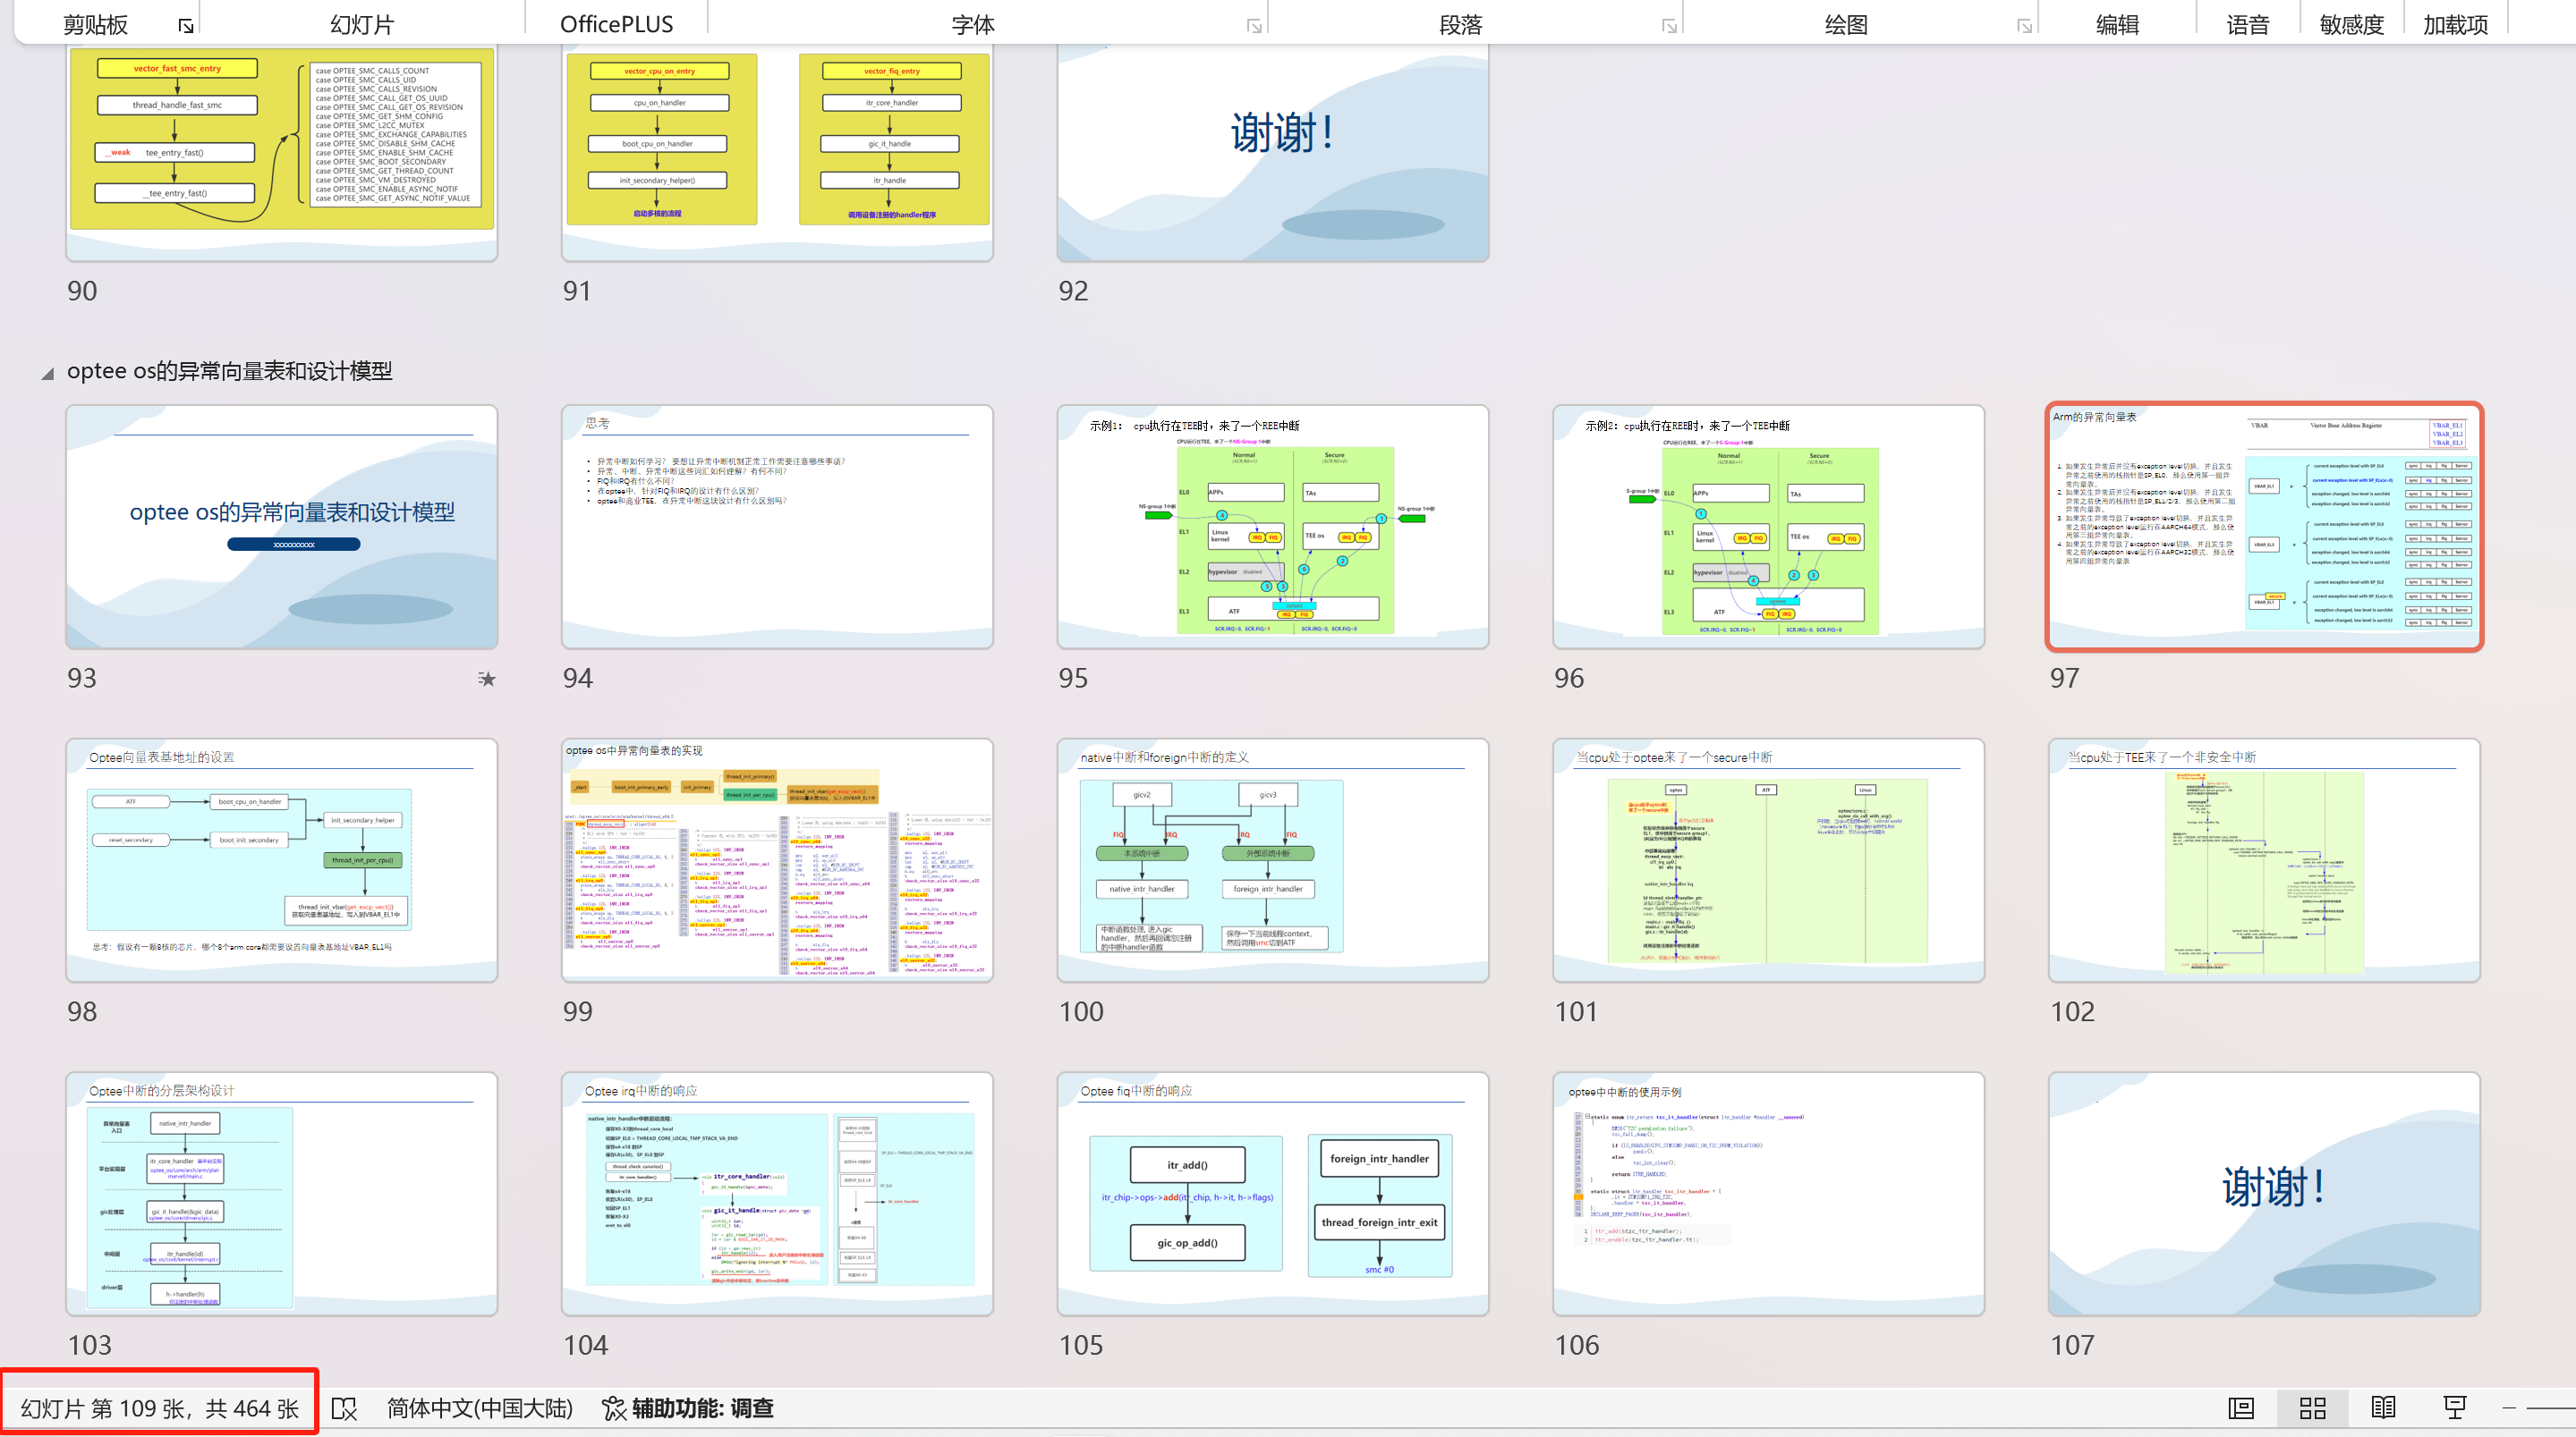Collapse the optee os section header
The image size is (2576, 1437).
[x=47, y=374]
